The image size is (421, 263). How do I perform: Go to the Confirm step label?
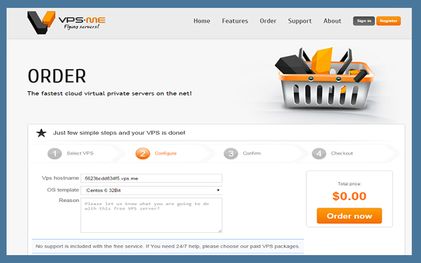252,153
